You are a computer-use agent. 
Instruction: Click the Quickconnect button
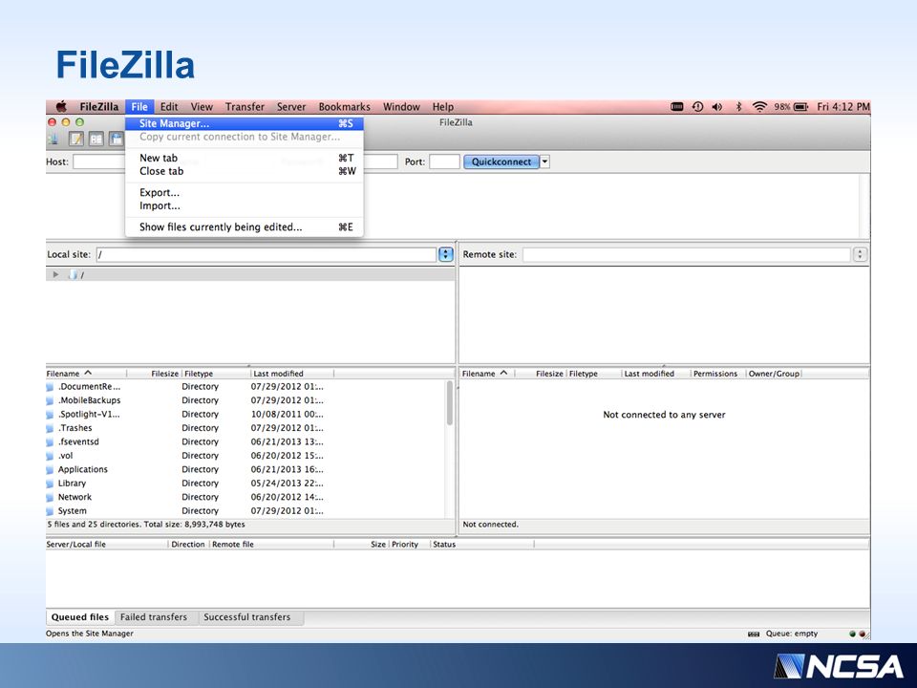(501, 162)
